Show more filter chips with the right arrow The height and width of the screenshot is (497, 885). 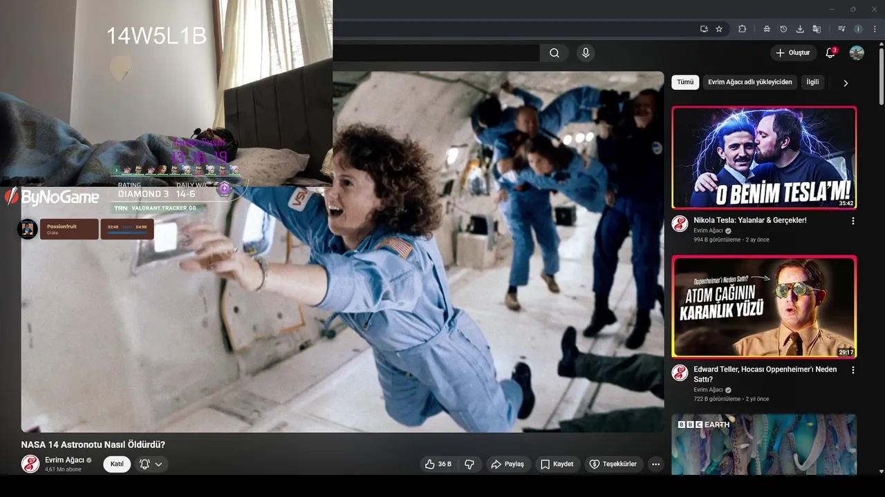click(x=845, y=83)
